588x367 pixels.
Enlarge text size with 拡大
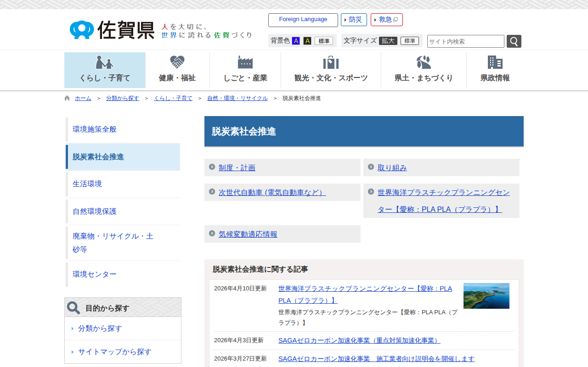(x=388, y=41)
